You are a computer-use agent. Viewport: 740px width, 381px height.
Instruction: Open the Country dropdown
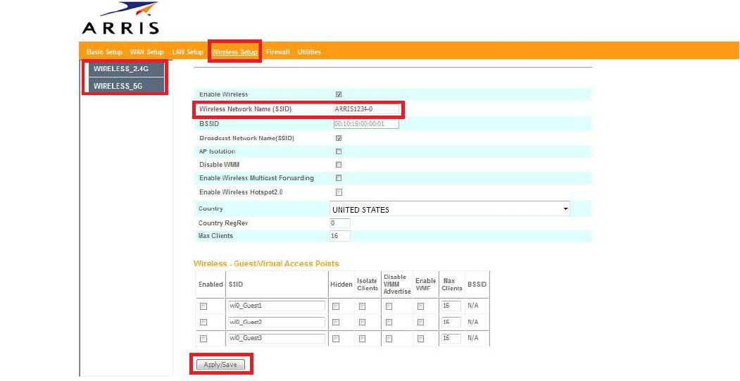[x=449, y=208]
